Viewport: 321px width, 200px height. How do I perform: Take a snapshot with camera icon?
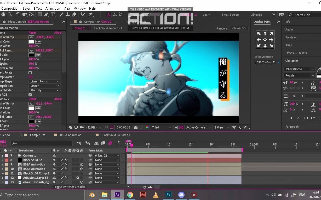pos(135,127)
